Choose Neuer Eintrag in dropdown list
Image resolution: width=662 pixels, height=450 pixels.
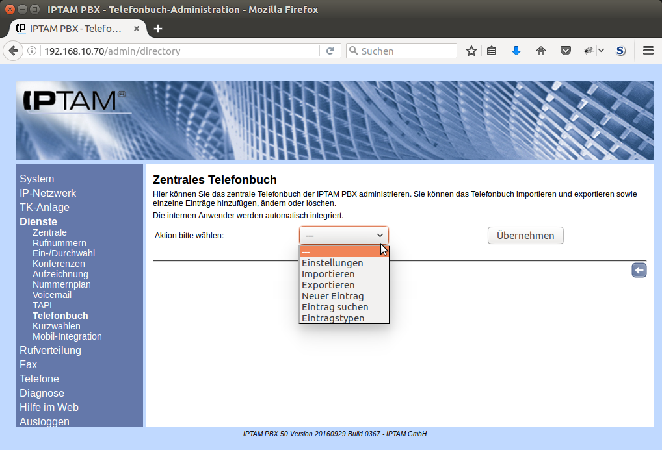click(x=333, y=296)
